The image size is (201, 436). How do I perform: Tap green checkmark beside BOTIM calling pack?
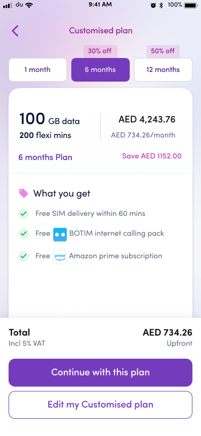click(24, 234)
